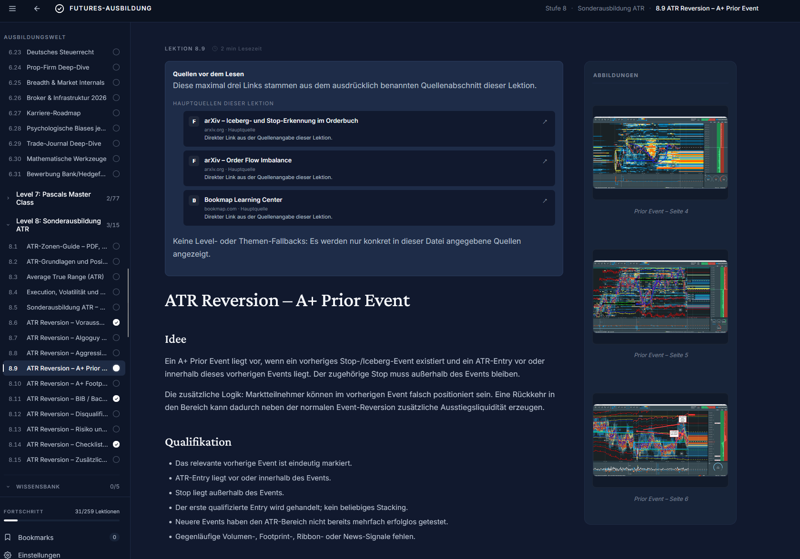This screenshot has height=559, width=800.
Task: Open lesson 8.8 ATR Reversion – Aggressi...
Action: (64, 353)
